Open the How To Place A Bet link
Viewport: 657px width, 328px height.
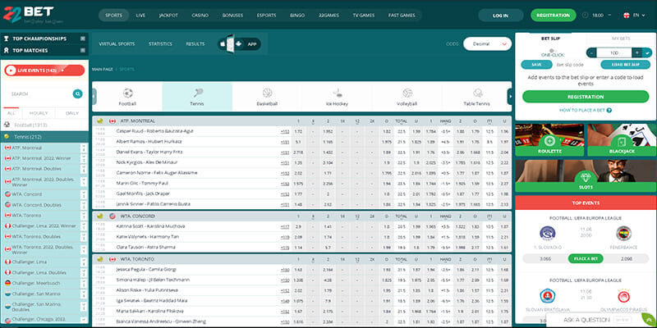point(586,111)
